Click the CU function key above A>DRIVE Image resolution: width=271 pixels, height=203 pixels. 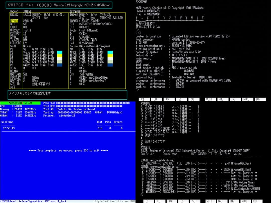(x=157, y=99)
